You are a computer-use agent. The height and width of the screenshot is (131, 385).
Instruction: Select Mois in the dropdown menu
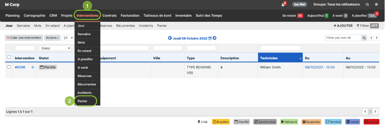pos(88,43)
